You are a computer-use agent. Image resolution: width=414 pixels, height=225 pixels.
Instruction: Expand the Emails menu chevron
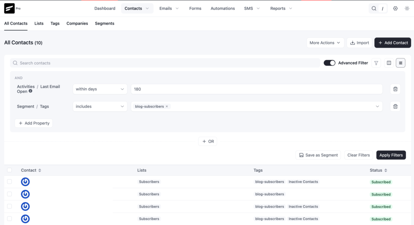(177, 8)
